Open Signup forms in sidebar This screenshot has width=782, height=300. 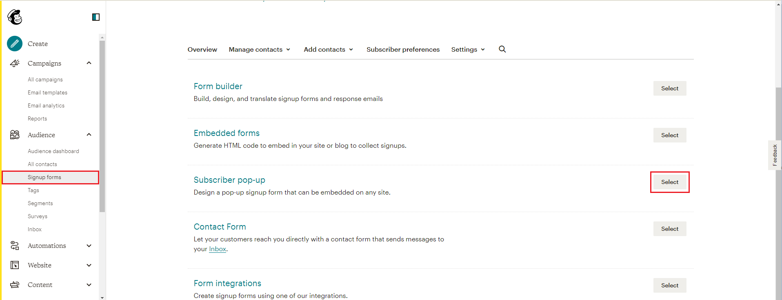(x=44, y=177)
